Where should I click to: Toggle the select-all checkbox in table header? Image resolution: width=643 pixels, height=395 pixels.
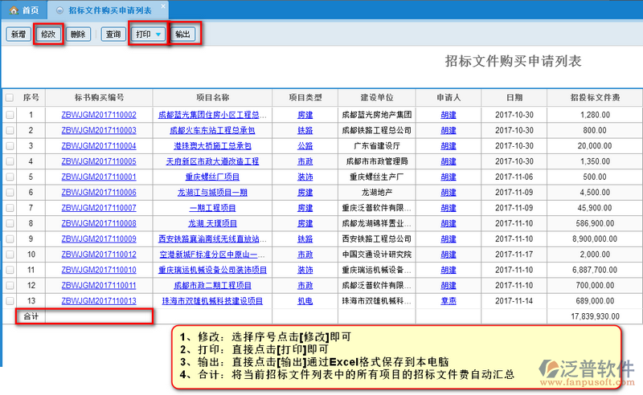pos(10,98)
